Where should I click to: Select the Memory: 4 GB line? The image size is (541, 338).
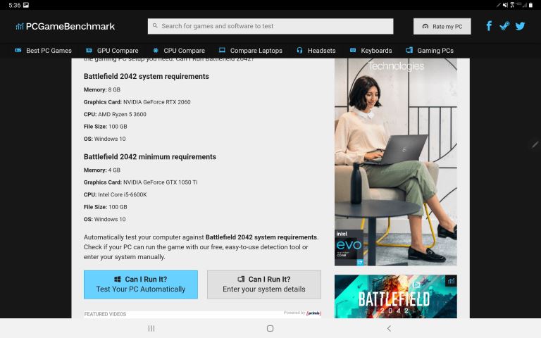point(101,170)
